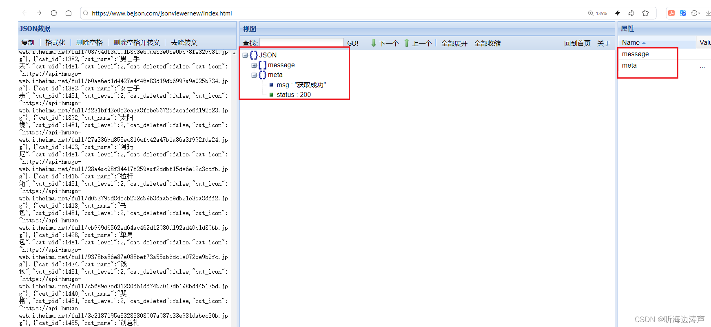Click the lightning speed mode icon

(x=618, y=13)
